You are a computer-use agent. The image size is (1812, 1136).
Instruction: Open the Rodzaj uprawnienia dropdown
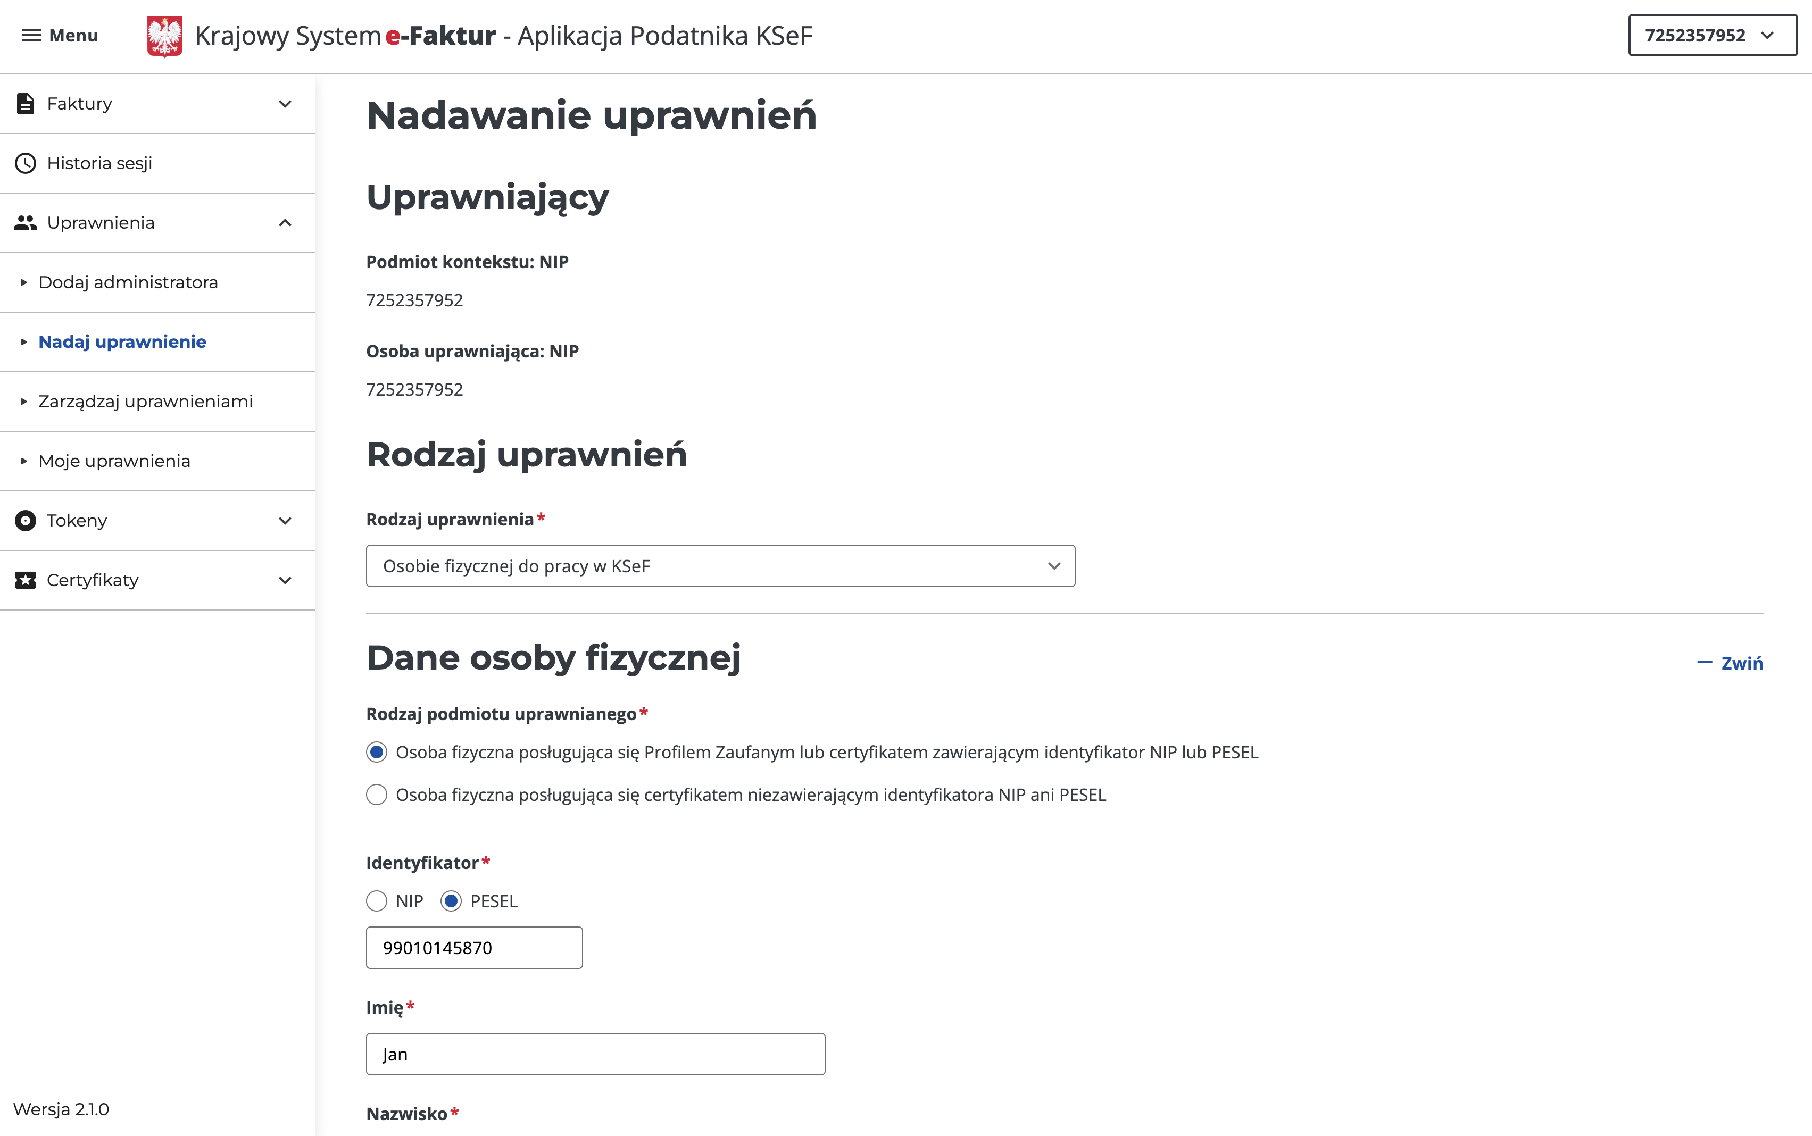(720, 566)
